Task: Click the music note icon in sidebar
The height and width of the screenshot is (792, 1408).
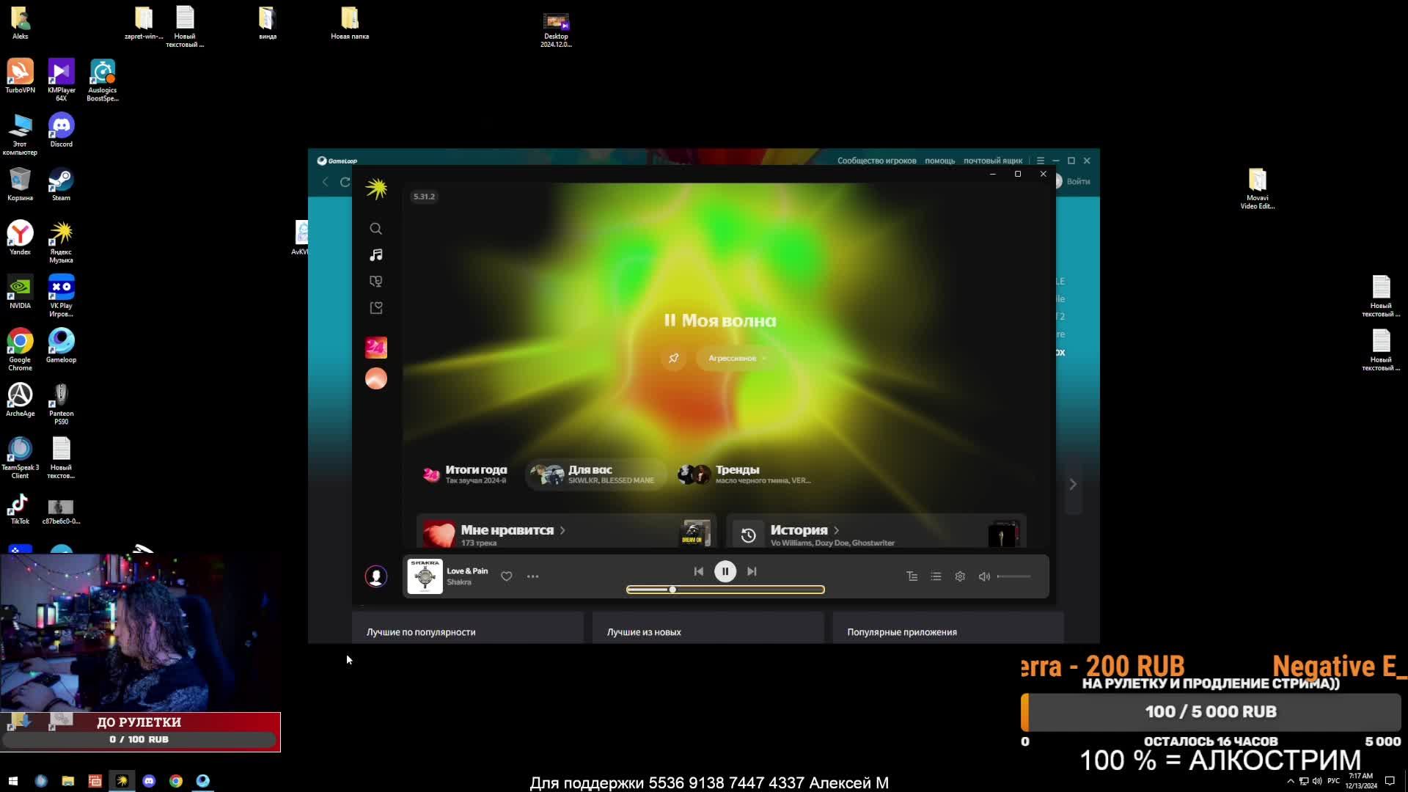Action: (x=375, y=253)
